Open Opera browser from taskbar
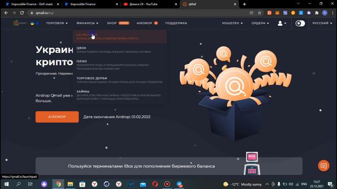 [155, 184]
